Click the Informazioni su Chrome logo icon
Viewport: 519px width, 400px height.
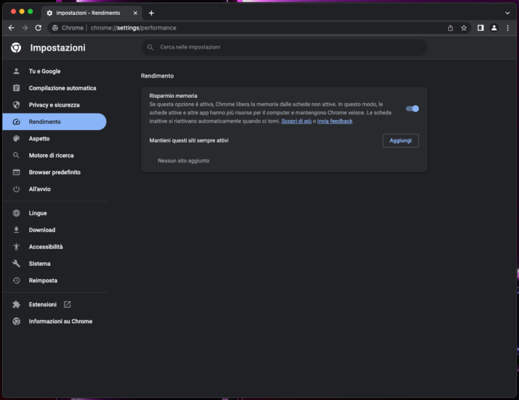[x=16, y=321]
